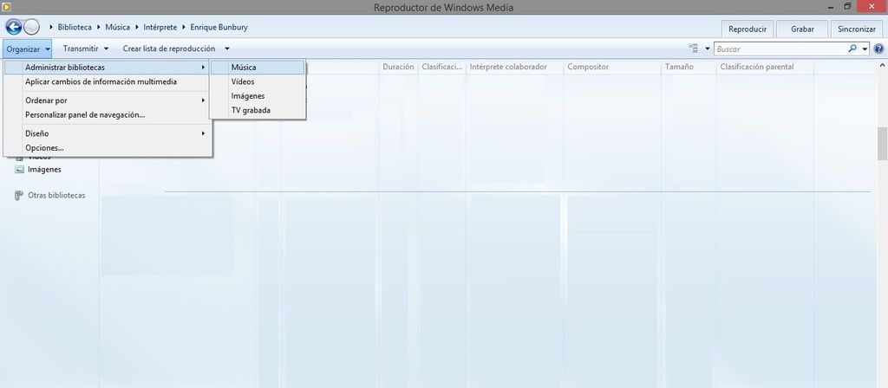Click the vertical scrollbar thumb

pos(882,143)
